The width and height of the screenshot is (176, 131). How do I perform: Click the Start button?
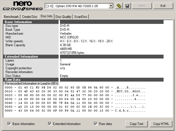pyautogui.click(x=142, y=6)
